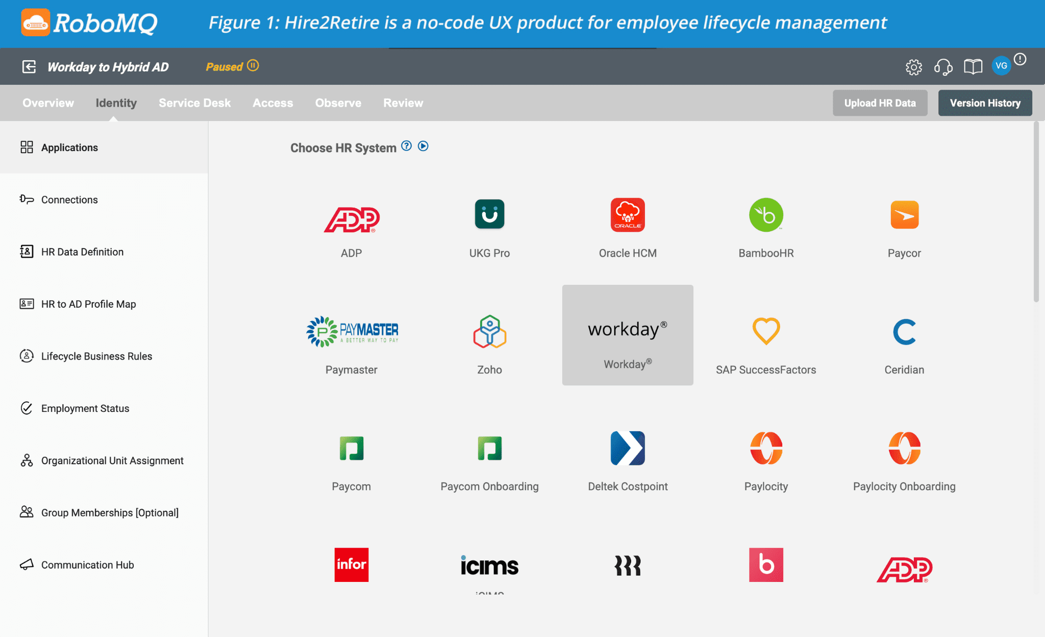This screenshot has width=1045, height=637.
Task: Open the Observe tab
Action: click(x=338, y=103)
